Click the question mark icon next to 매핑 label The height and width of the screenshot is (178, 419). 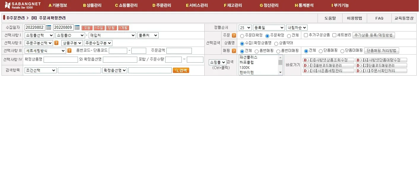(x=234, y=51)
